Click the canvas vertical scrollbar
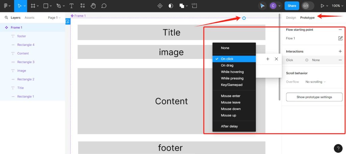Image resolution: width=346 pixels, height=154 pixels. click(x=279, y=57)
